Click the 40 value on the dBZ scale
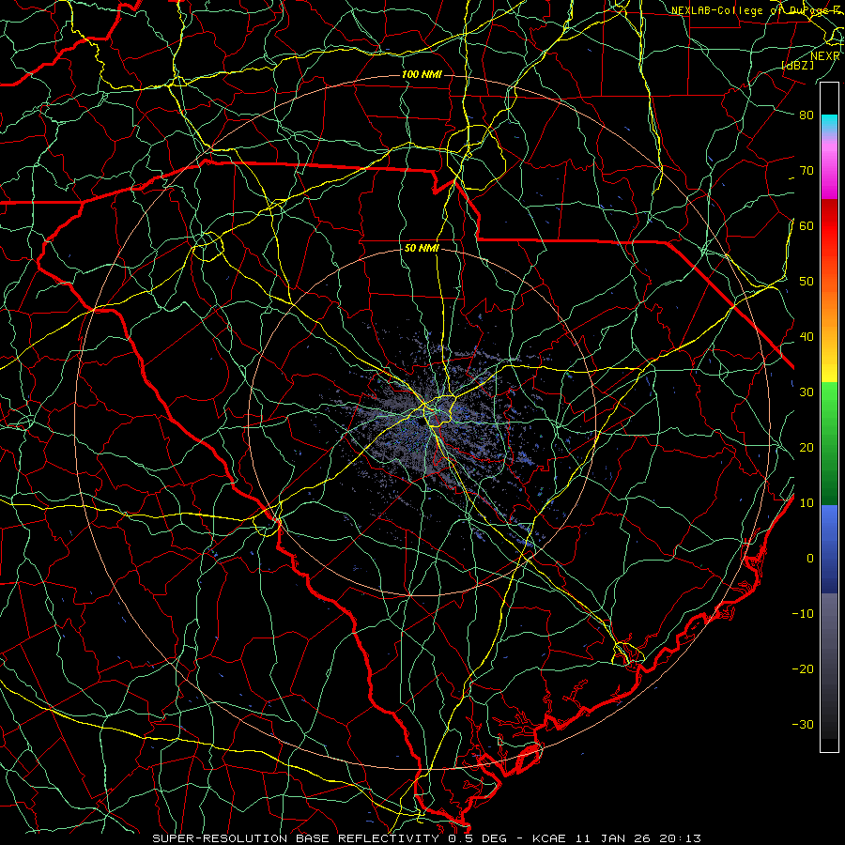The image size is (845, 845). pos(807,337)
